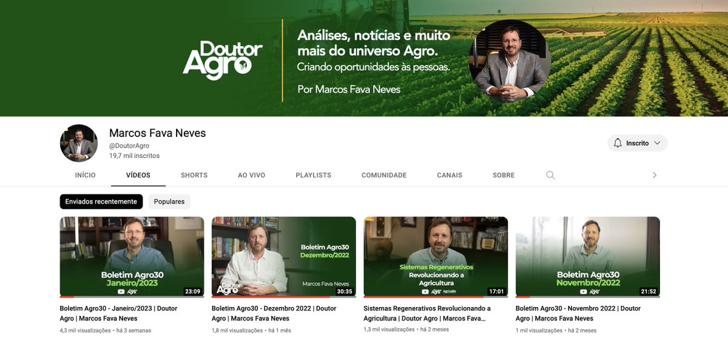
Task: Select the Populares filter chip
Action: [x=169, y=202]
